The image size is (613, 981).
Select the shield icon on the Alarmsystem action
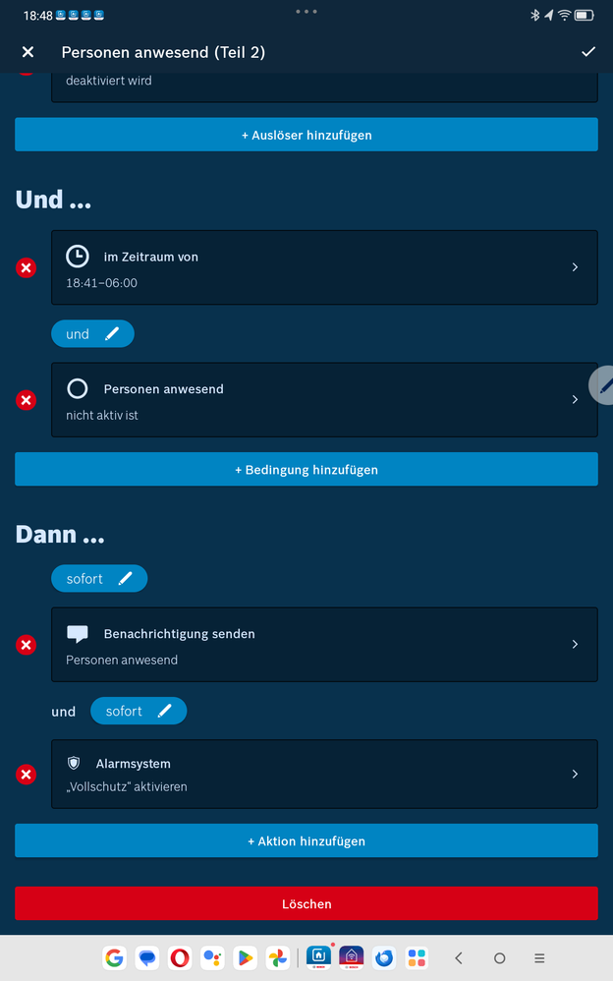[x=78, y=762]
